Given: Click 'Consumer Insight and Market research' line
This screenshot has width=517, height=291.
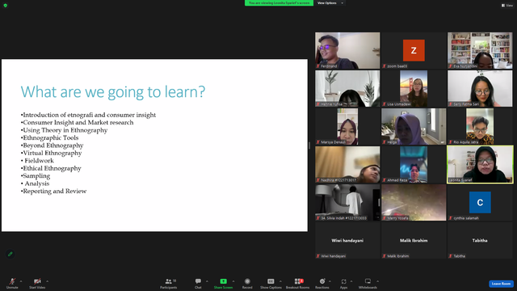Looking at the screenshot, I should pos(78,122).
